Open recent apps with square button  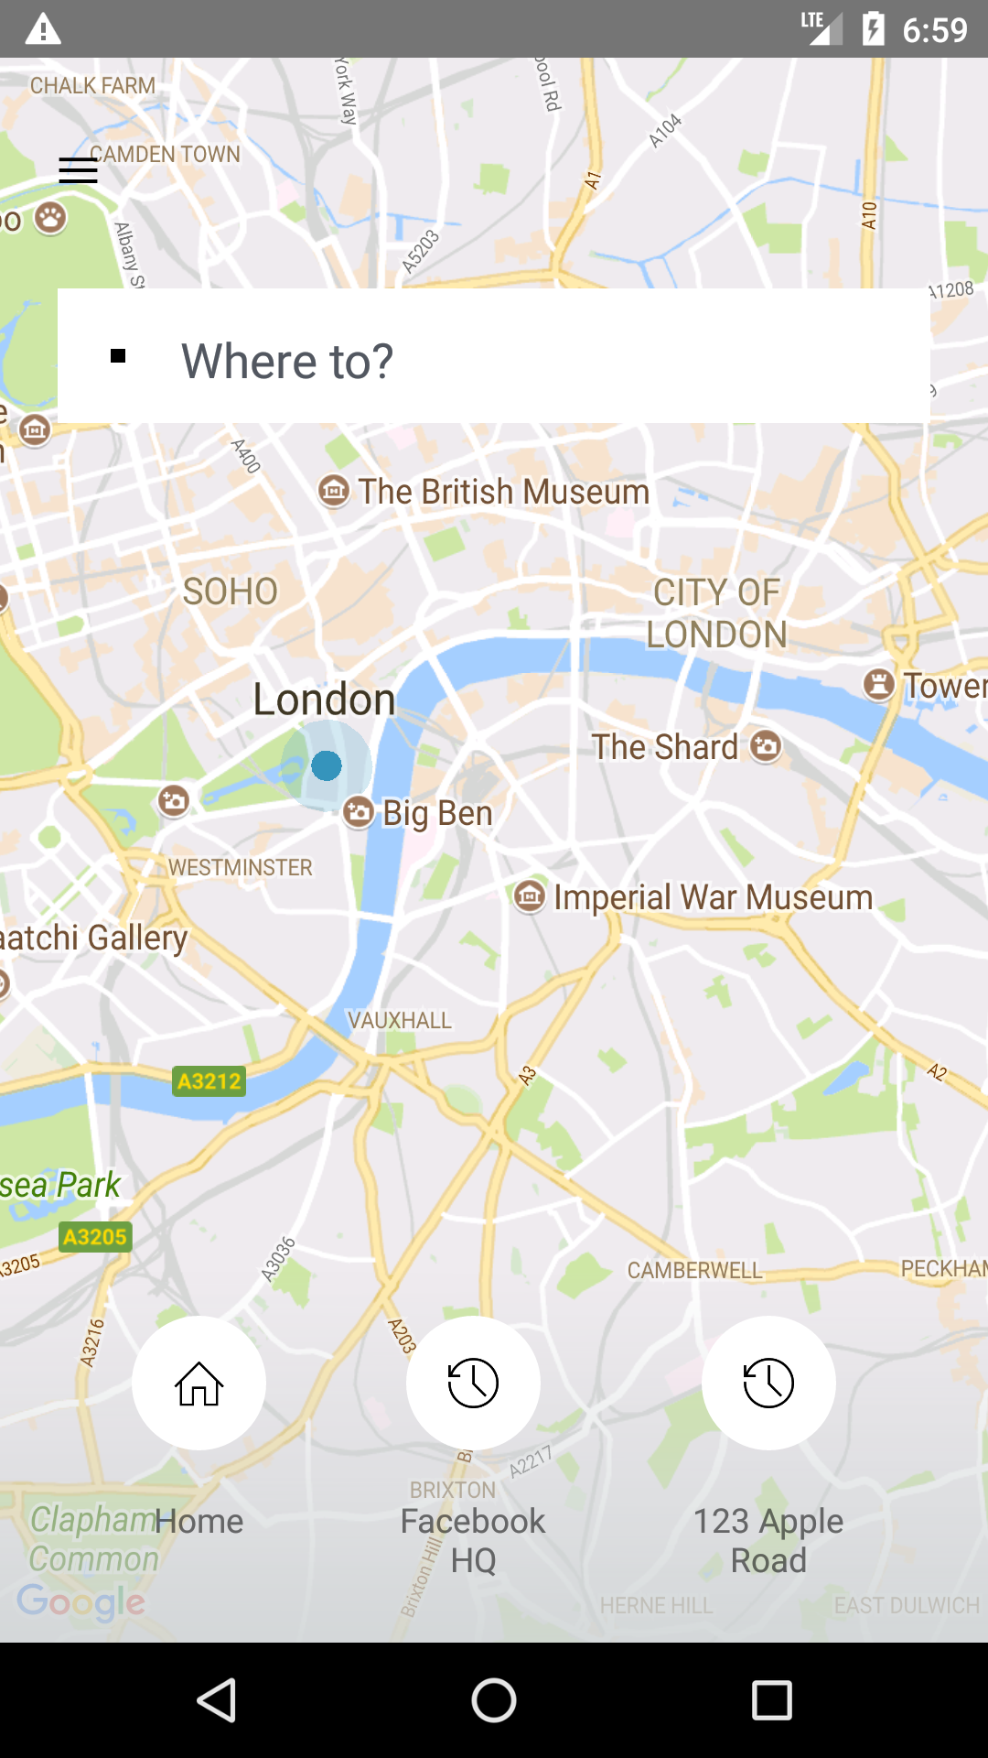pyautogui.click(x=771, y=1700)
